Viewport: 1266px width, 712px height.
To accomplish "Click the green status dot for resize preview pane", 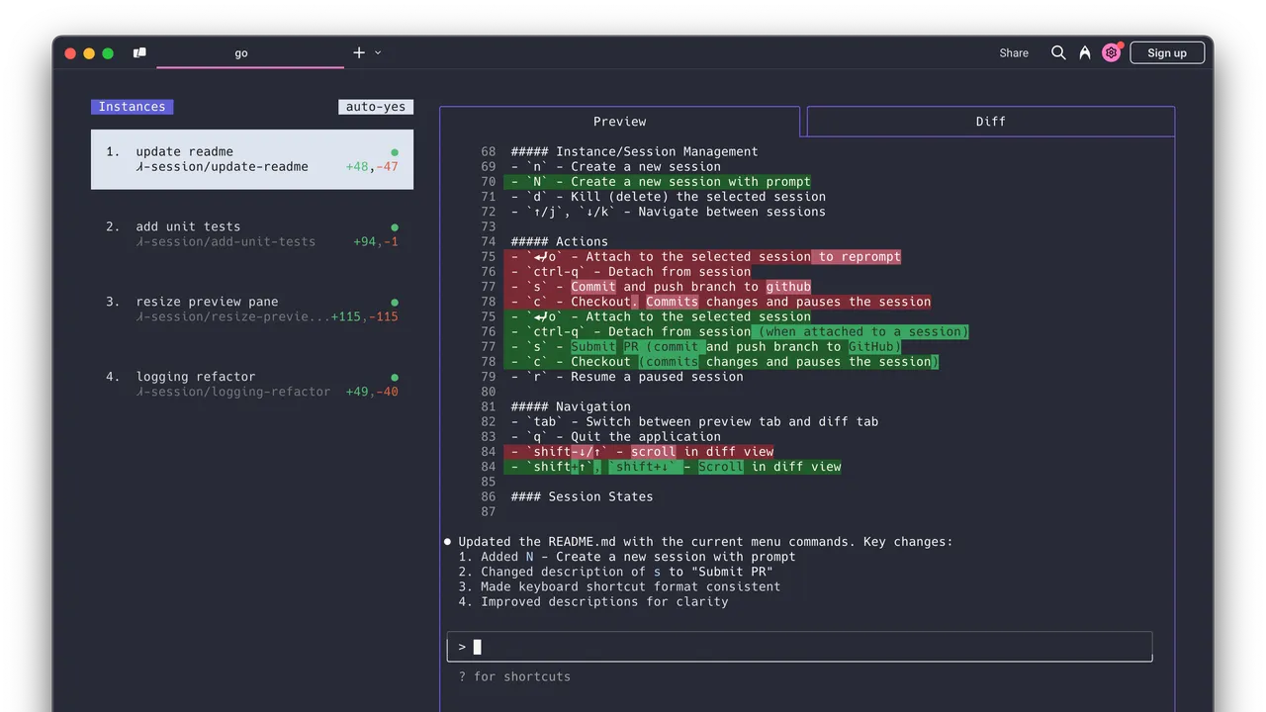I will pos(395,303).
